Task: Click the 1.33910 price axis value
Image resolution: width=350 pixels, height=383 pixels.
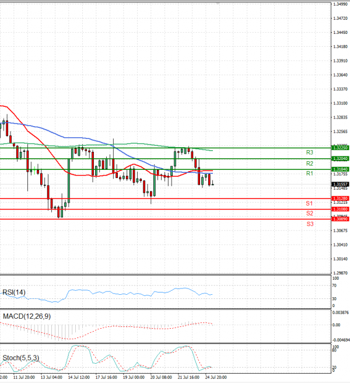Action: click(x=340, y=61)
